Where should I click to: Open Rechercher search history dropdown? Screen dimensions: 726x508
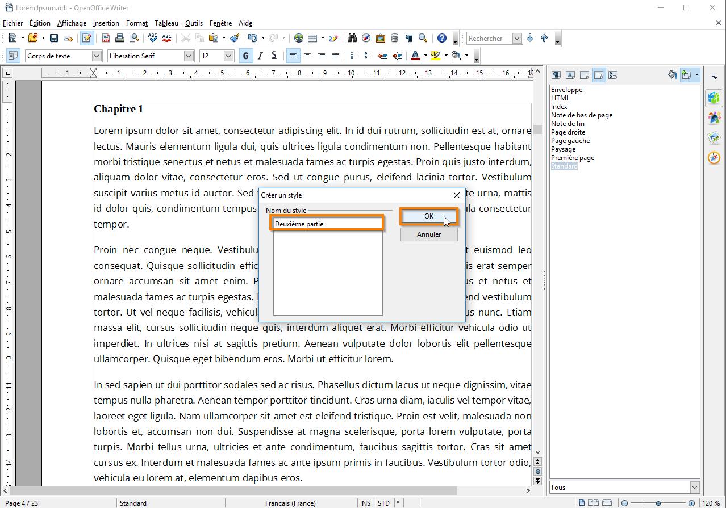click(x=517, y=38)
